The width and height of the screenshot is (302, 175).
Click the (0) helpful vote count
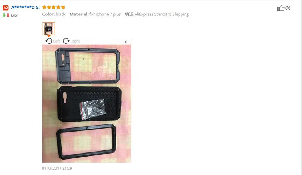(288, 8)
